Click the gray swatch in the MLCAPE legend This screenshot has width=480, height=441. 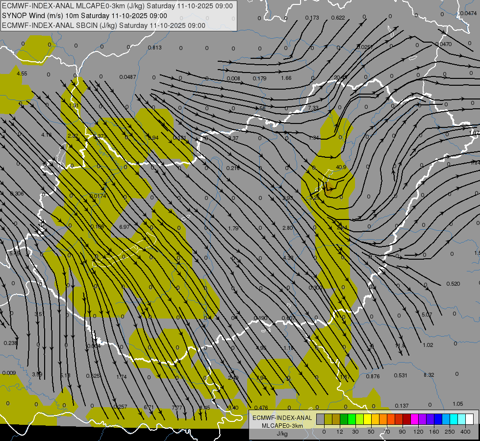(x=321, y=419)
